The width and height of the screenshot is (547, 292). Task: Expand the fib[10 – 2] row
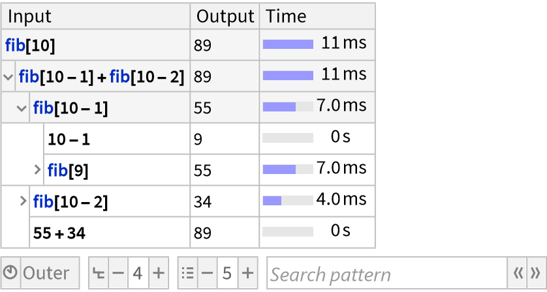click(23, 201)
